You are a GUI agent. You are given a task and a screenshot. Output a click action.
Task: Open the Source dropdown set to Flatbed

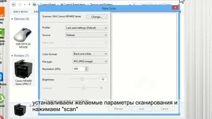tap(86, 35)
